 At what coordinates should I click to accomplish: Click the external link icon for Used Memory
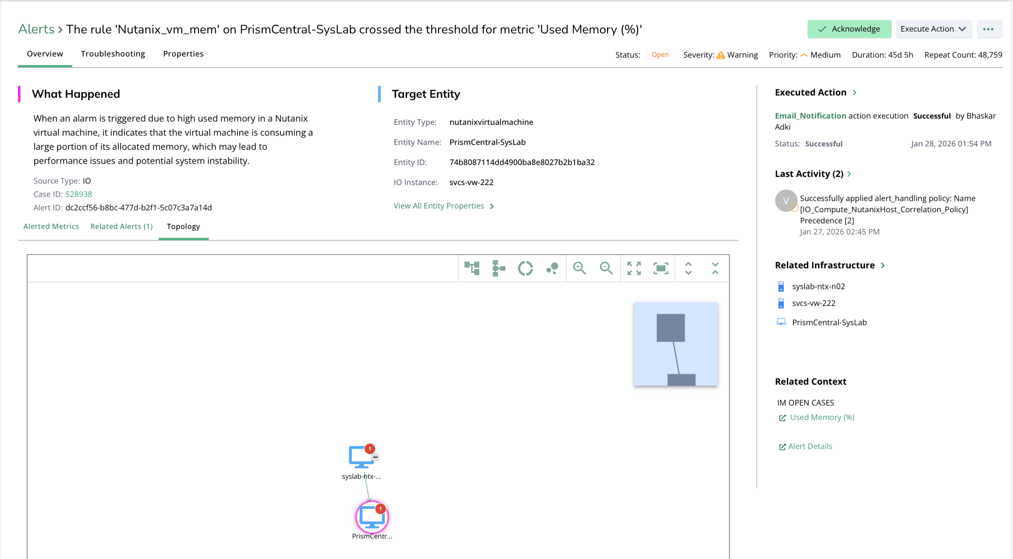(782, 418)
